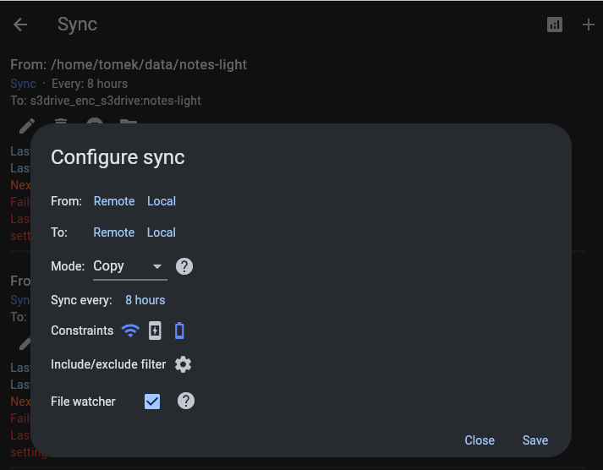Choose Local as the From source

[x=162, y=201]
